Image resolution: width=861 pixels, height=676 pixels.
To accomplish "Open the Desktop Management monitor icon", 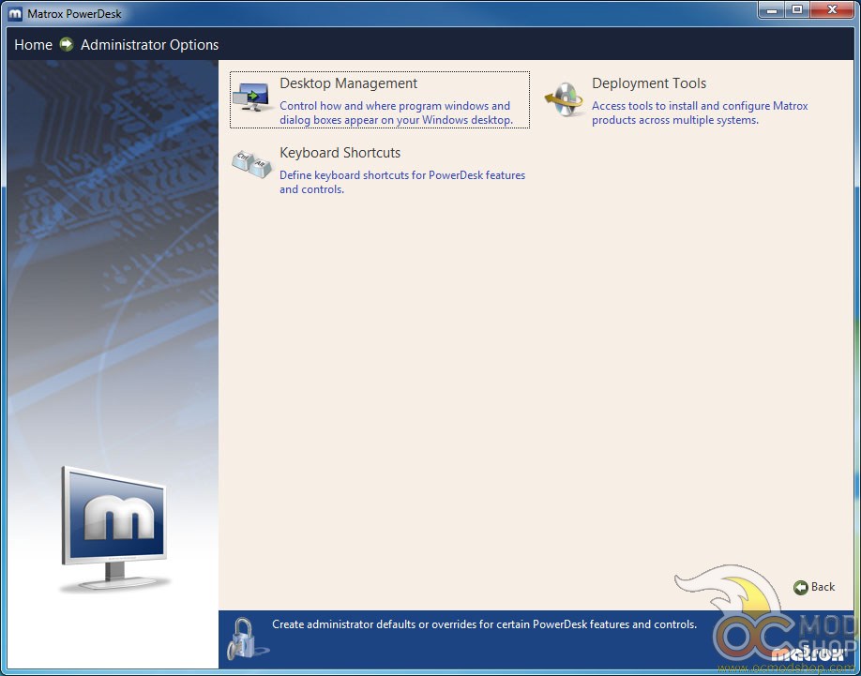I will click(251, 97).
